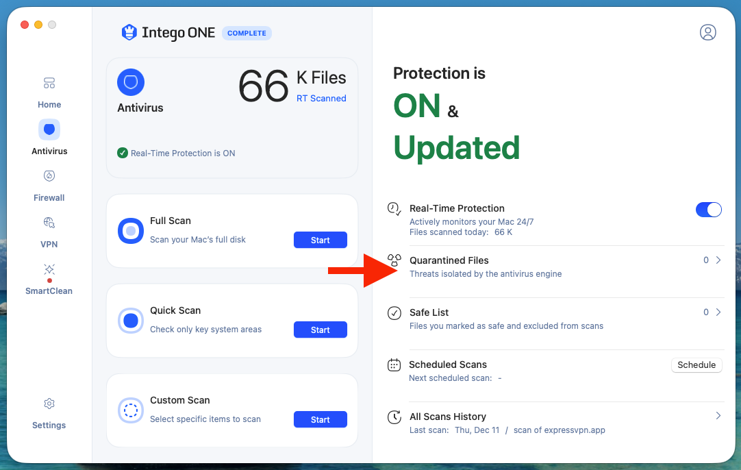Open the Home sidebar icon
Screen dimensions: 741x470
49,83
